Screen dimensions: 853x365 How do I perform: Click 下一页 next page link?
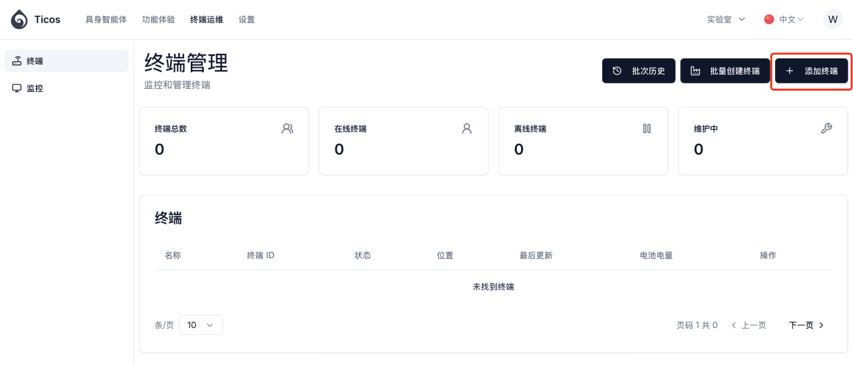tap(807, 325)
